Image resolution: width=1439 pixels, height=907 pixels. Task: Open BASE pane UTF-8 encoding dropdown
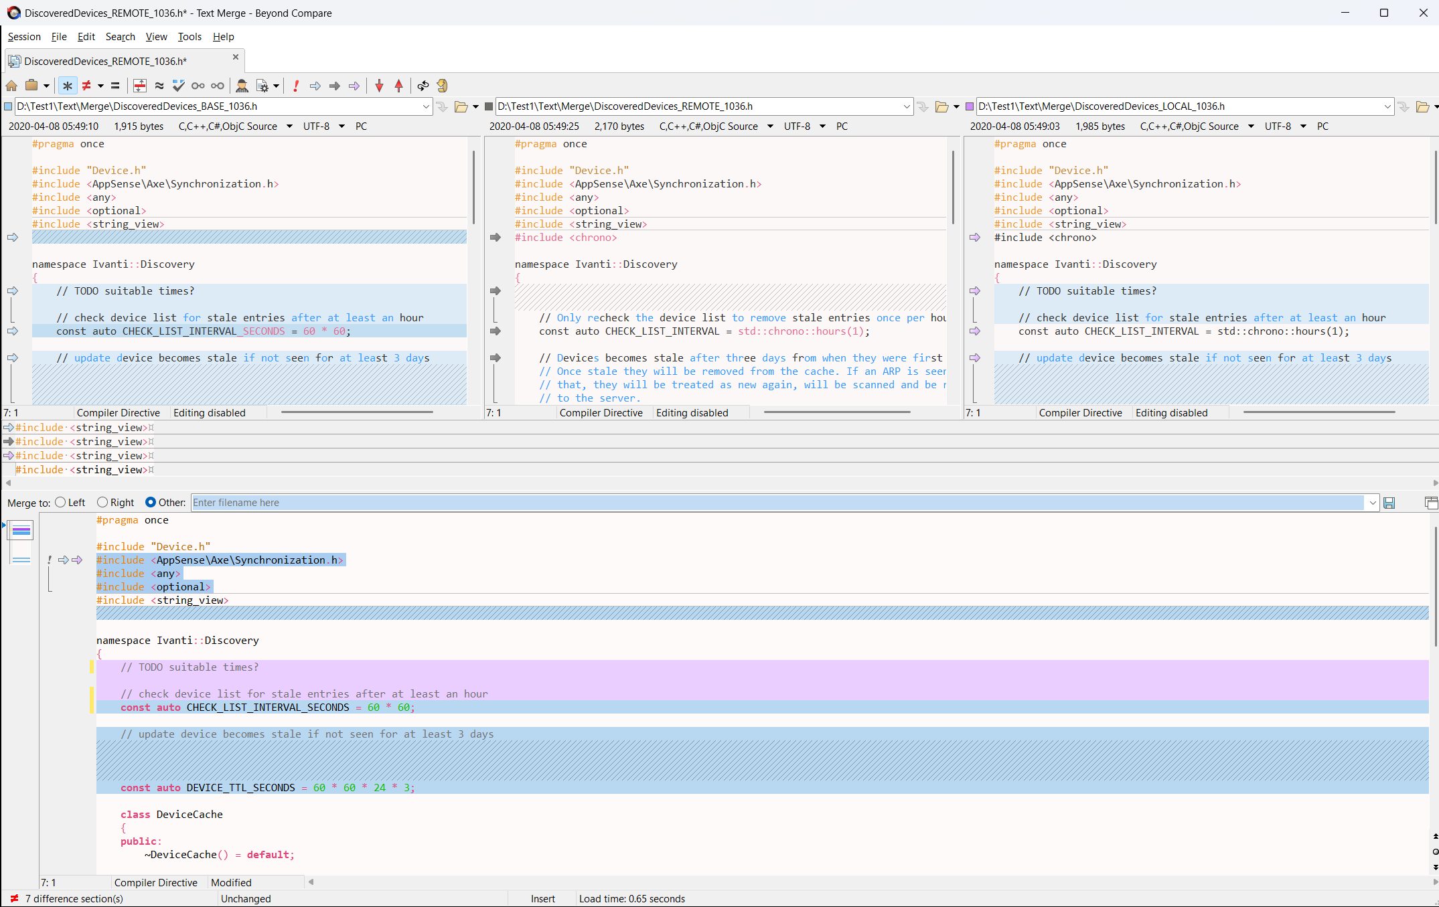[x=342, y=127]
